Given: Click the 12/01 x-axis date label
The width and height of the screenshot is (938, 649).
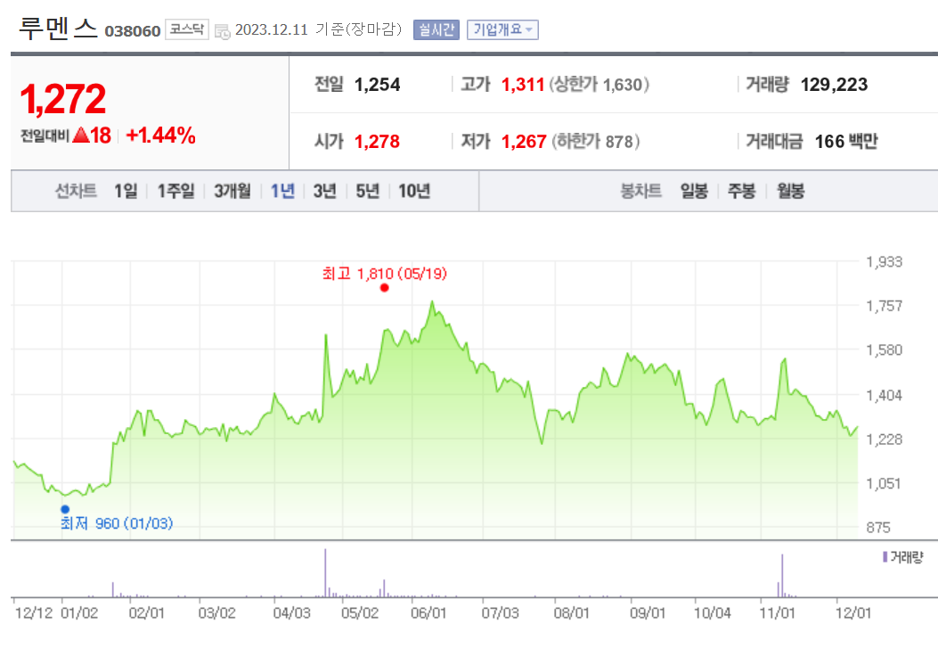Looking at the screenshot, I should pyautogui.click(x=853, y=613).
